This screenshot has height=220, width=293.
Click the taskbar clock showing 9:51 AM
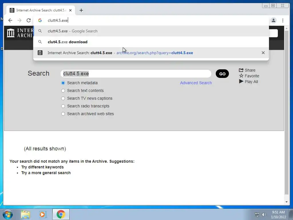(278, 215)
